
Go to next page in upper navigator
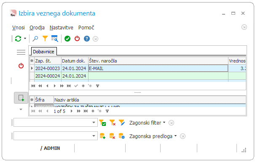tap(62, 86)
